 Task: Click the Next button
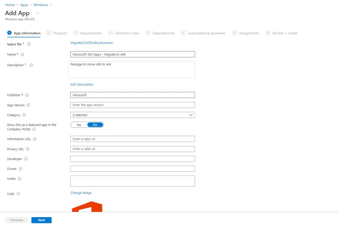click(41, 220)
